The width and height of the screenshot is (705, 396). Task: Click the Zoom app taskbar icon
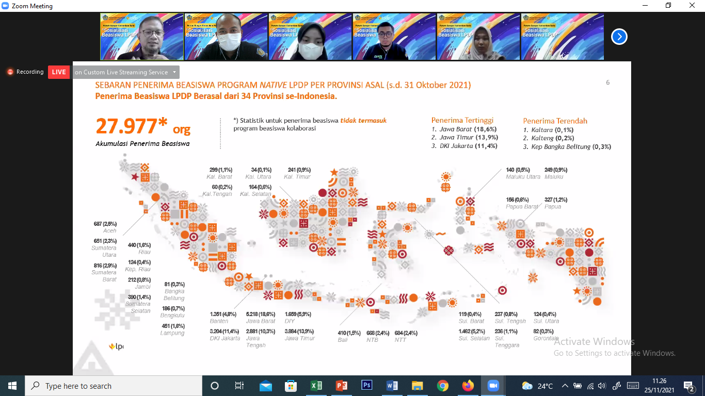(493, 386)
